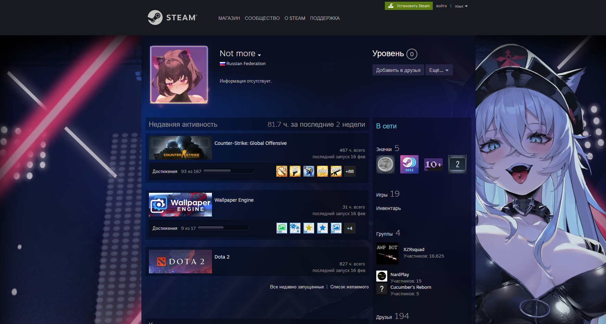Click the CS:GO 'Достижения' achievements label
The image size is (606, 324).
tap(165, 171)
